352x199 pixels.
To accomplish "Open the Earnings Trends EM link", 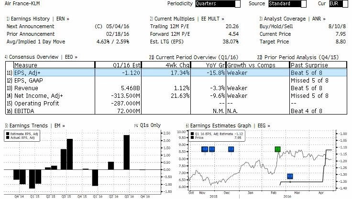I will click(35, 126).
